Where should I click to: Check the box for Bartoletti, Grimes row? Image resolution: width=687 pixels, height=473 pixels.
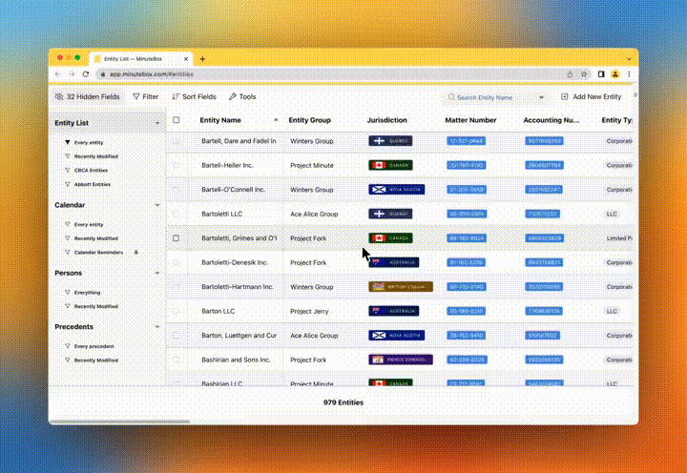tap(176, 237)
